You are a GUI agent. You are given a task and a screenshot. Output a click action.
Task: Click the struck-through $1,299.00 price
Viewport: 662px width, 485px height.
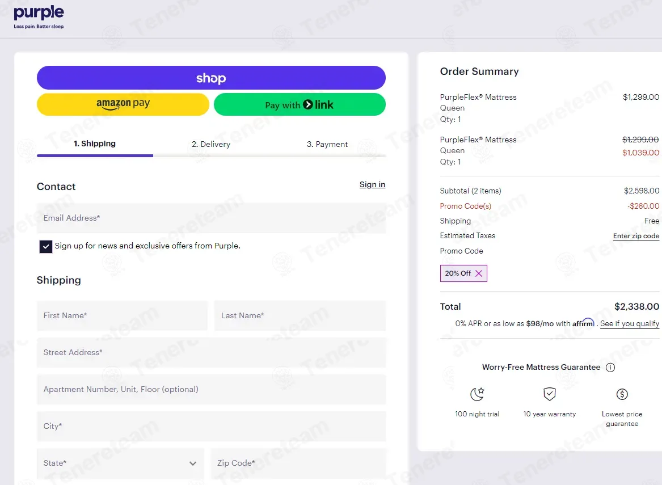pos(640,140)
